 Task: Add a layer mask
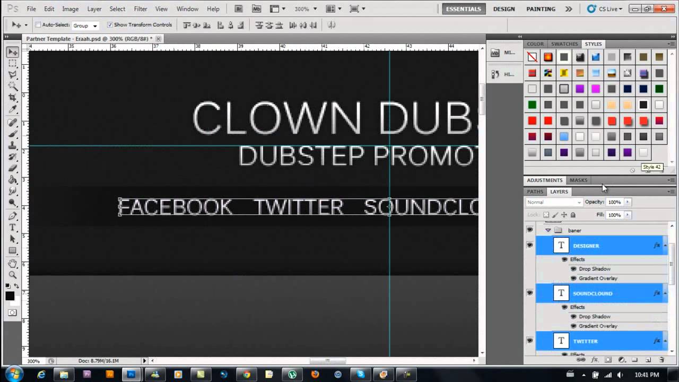[x=608, y=360]
